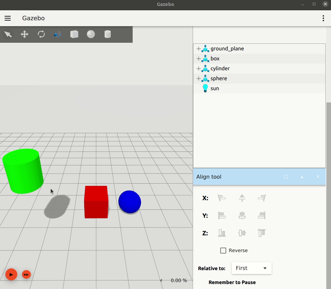331x289 pixels.
Task: Align X minimum
Action: 222,198
